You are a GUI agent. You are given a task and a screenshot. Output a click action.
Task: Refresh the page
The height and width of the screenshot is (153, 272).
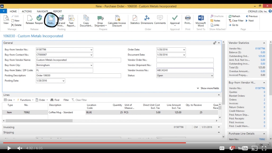click(x=234, y=16)
